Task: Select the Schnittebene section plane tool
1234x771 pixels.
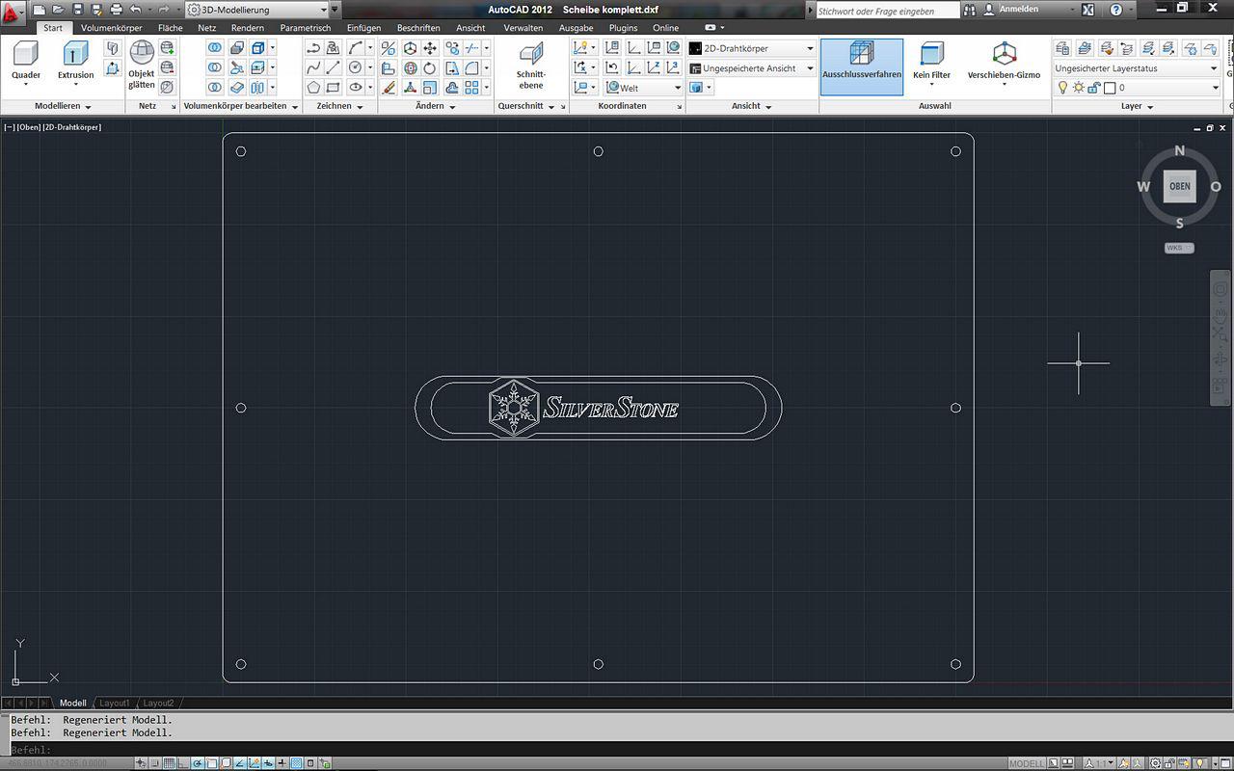Action: click(x=531, y=66)
